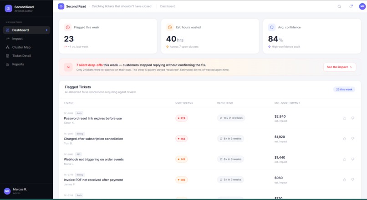
Task: Click the Confidence column header
Action: pyautogui.click(x=184, y=103)
